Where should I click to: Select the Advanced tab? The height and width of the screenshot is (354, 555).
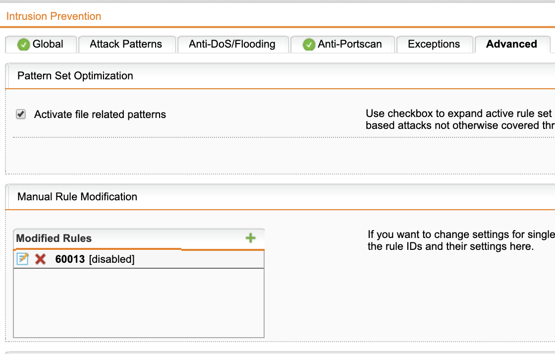pyautogui.click(x=511, y=44)
